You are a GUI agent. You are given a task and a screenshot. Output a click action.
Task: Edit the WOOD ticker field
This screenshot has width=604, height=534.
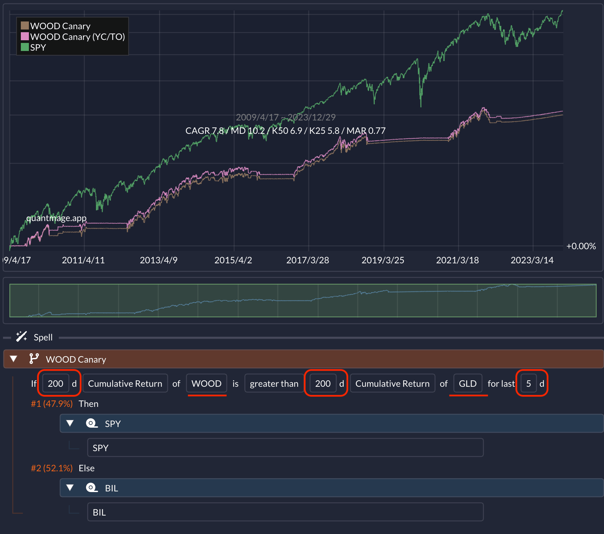206,383
